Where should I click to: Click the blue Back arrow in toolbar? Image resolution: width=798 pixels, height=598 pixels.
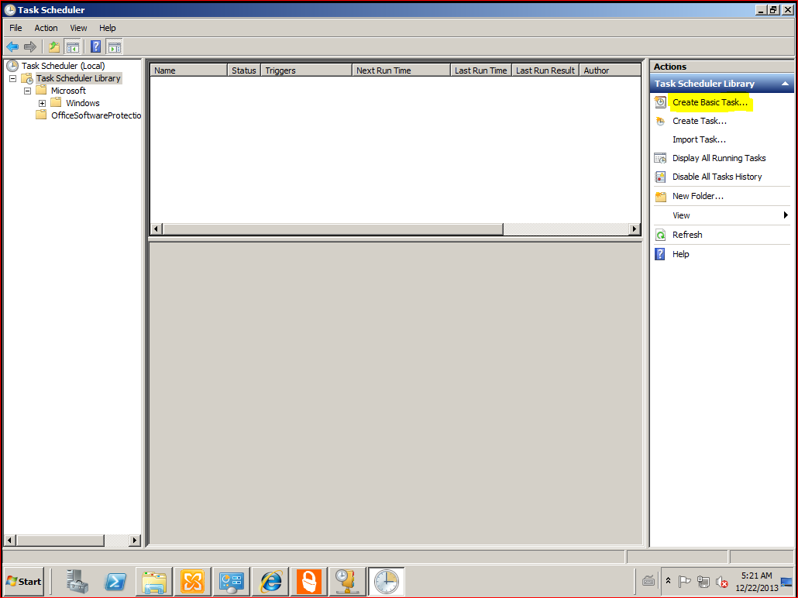(12, 46)
